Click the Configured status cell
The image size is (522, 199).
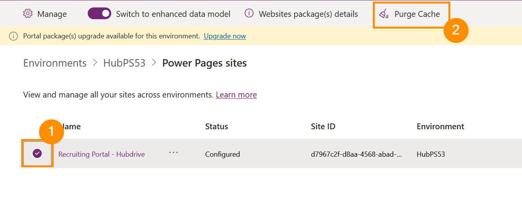click(x=222, y=154)
